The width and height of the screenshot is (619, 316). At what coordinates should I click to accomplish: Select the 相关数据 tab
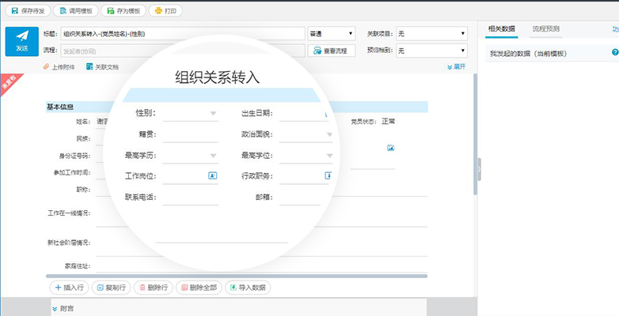[x=501, y=28]
